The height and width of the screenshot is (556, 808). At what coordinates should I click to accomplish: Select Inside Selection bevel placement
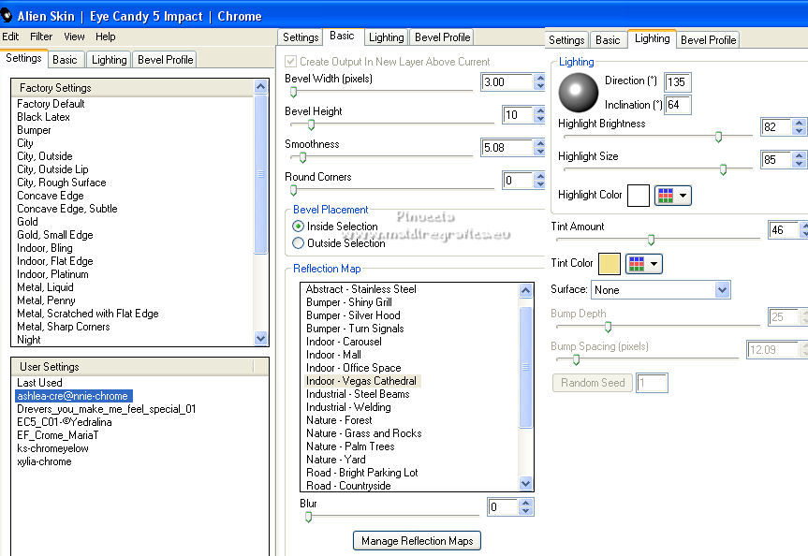coord(298,227)
